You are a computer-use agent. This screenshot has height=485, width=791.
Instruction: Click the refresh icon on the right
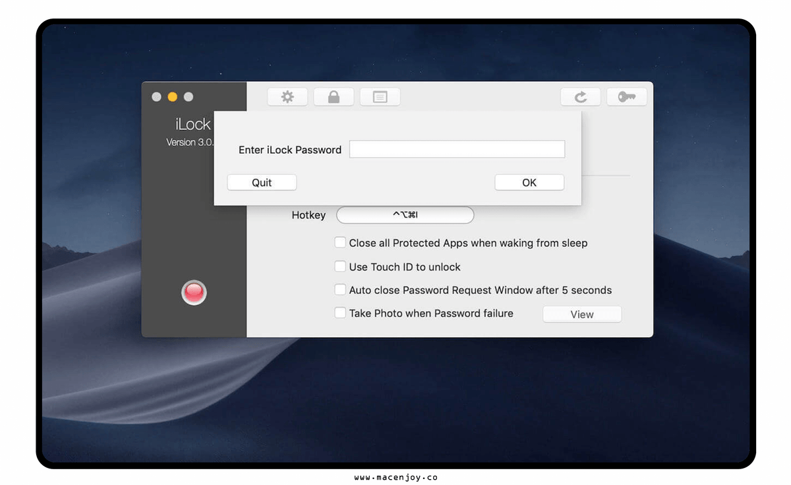580,96
